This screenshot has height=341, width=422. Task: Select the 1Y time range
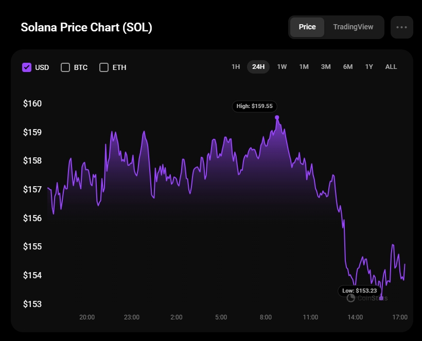[369, 67]
